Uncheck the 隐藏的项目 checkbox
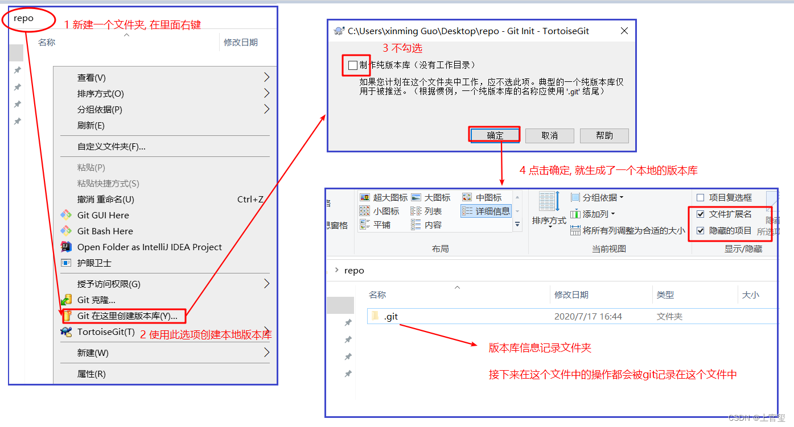The width and height of the screenshot is (794, 427). (701, 231)
